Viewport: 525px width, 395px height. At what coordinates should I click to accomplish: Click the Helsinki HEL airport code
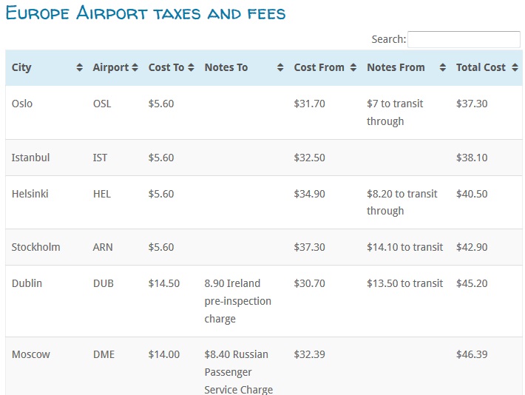103,194
